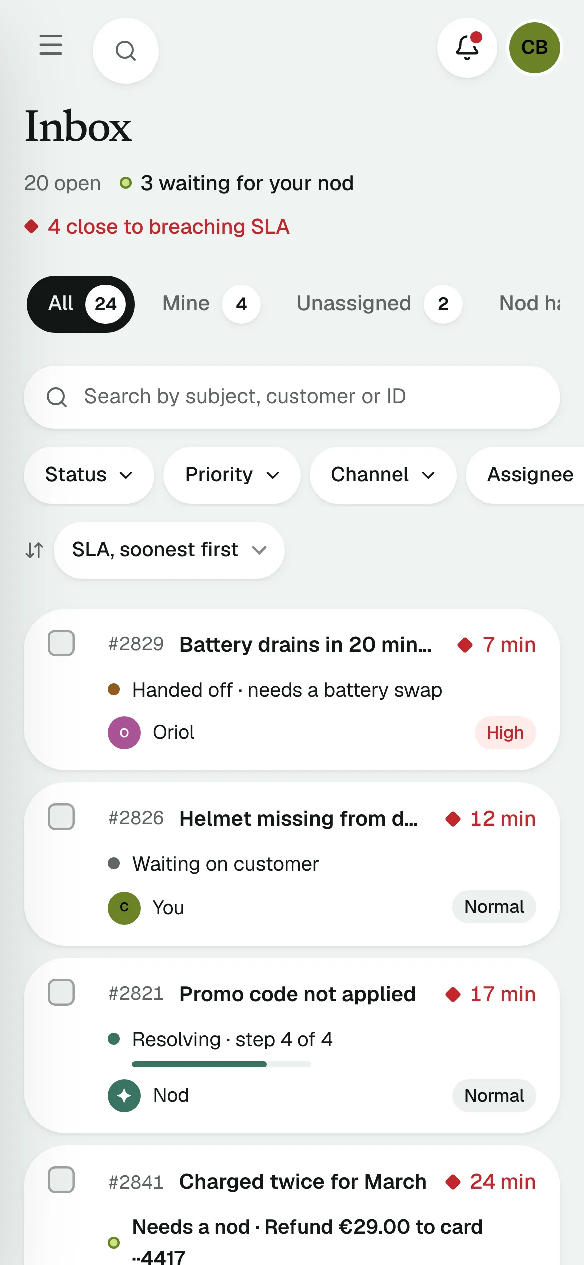Viewport: 584px width, 1265px height.
Task: Click the red SLA diamond next to 12 min
Action: [453, 819]
